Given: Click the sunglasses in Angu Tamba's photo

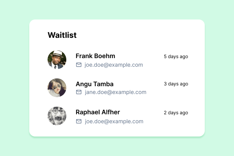Looking at the screenshot, I should [57, 87].
